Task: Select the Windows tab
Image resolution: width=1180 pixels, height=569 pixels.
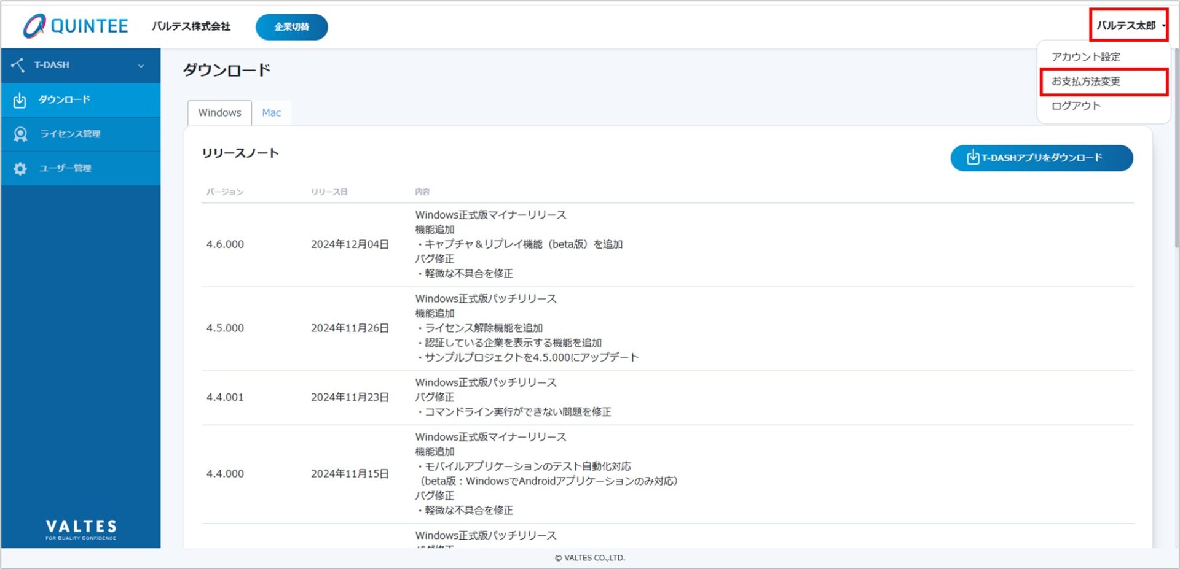Action: 219,112
